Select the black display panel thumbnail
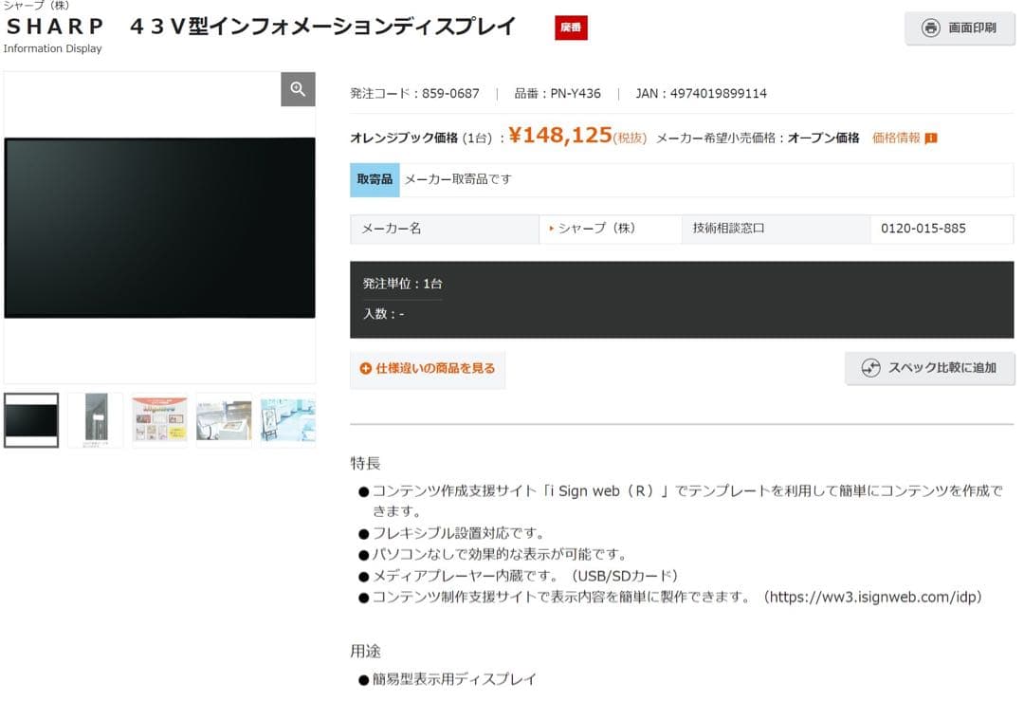The image size is (1024, 701). pyautogui.click(x=31, y=418)
